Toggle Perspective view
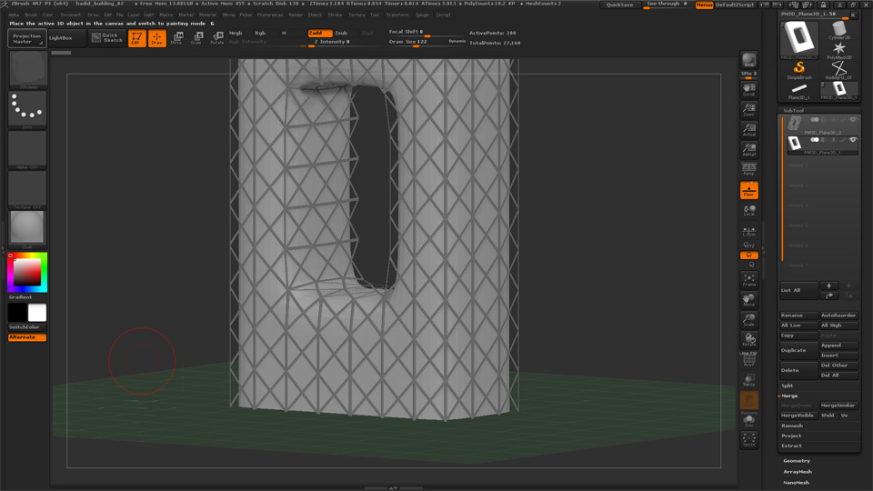Image resolution: width=873 pixels, height=491 pixels. pos(748,169)
